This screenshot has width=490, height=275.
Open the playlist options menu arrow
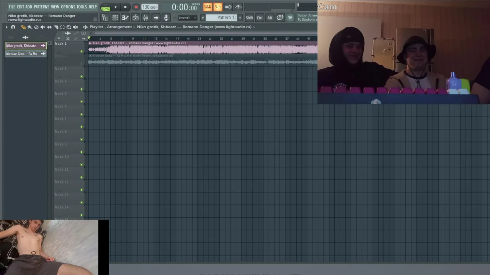pyautogui.click(x=7, y=27)
